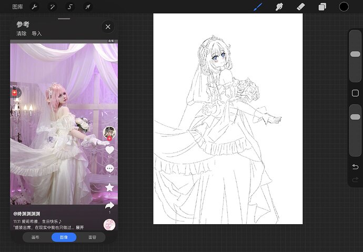Click the undo arrow on sidebar
This screenshot has height=252, width=363.
pyautogui.click(x=355, y=167)
